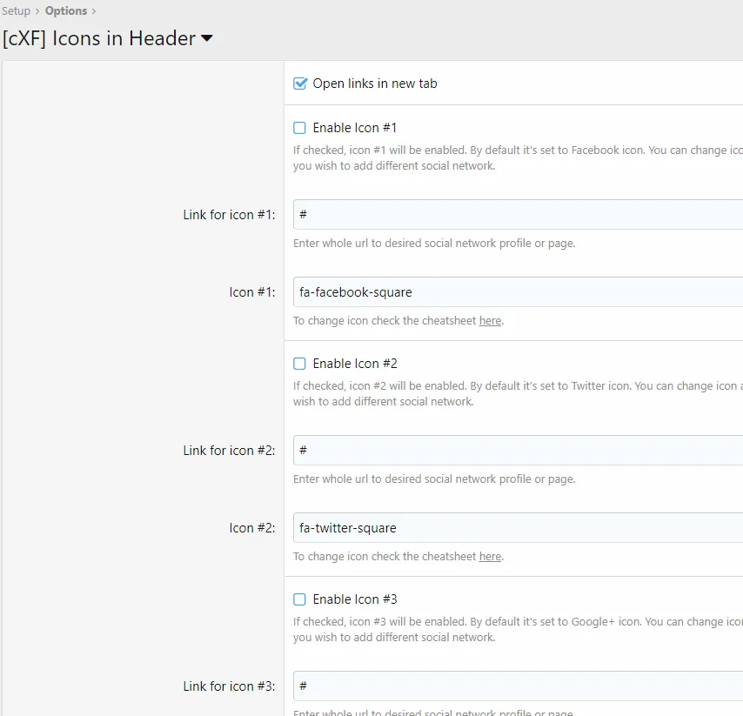The width and height of the screenshot is (743, 716).
Task: Click the 'Link for icon #2:' label
Action: pos(229,451)
